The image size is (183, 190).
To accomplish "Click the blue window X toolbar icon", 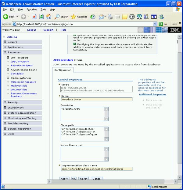I will tap(154, 17).
